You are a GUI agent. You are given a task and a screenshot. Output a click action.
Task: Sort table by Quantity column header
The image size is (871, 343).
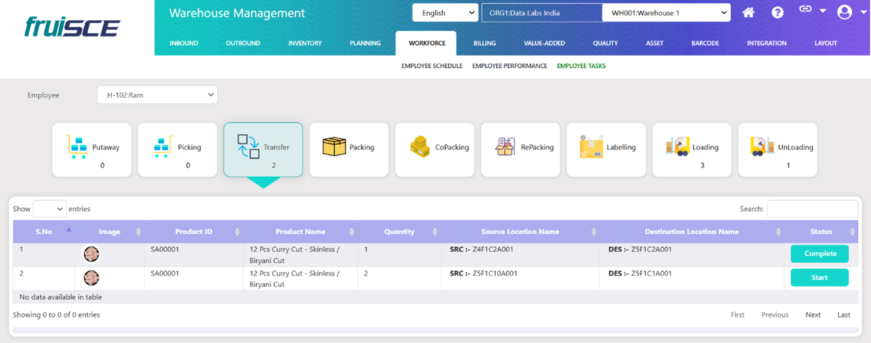pyautogui.click(x=399, y=232)
